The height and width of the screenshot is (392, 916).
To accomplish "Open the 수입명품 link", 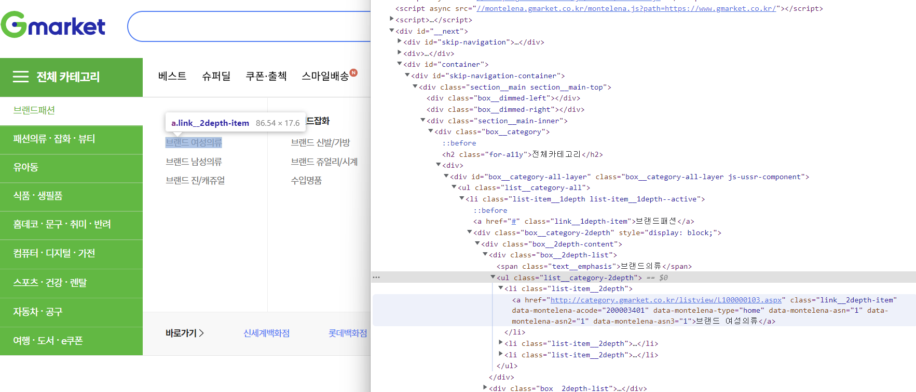I will point(306,180).
